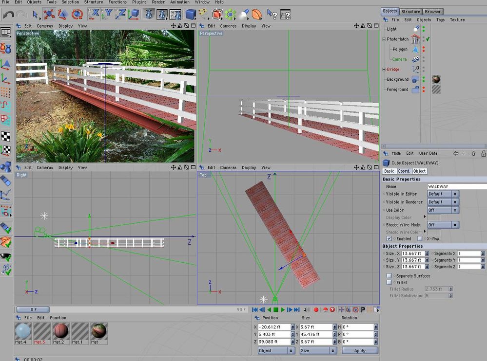Enable the Fillet checkbox
487x361 pixels.
tap(389, 282)
